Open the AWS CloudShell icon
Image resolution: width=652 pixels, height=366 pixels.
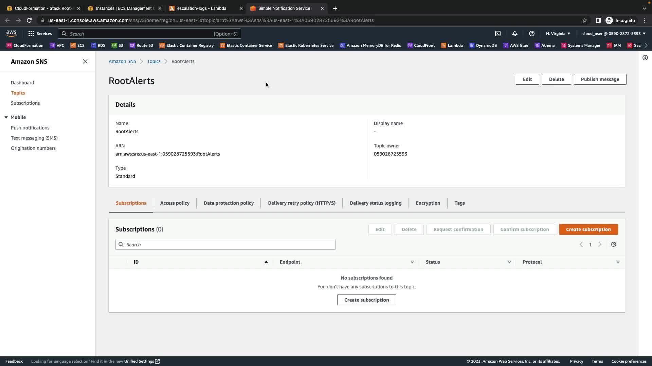(498, 34)
